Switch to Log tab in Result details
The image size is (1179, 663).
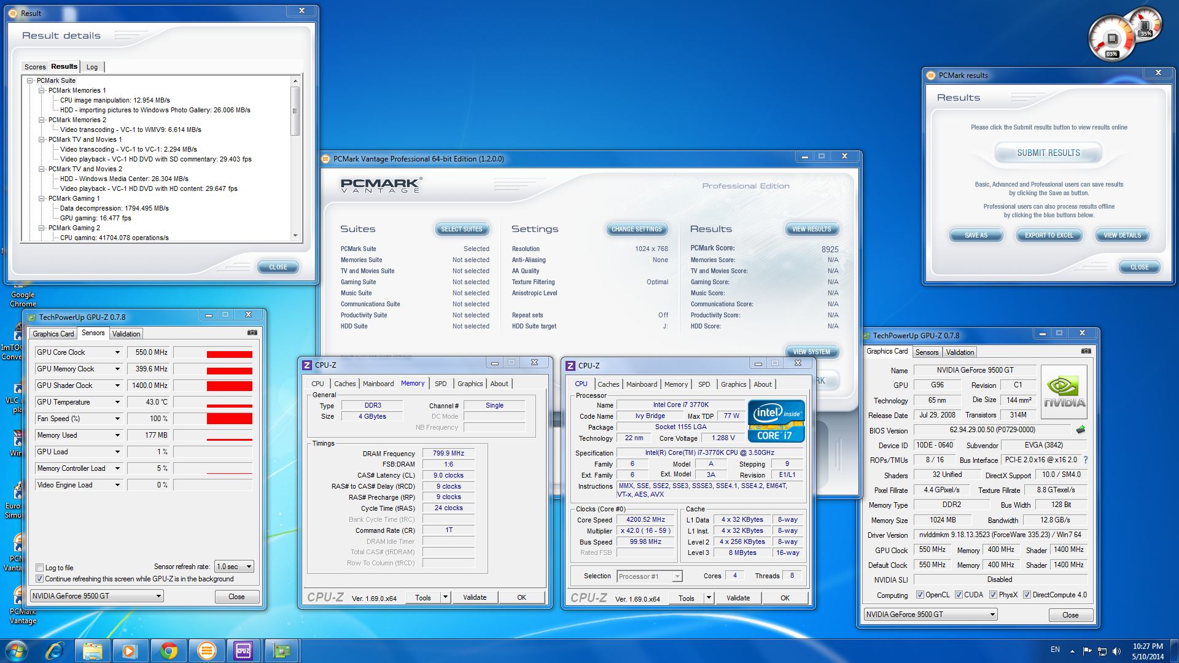[x=92, y=67]
